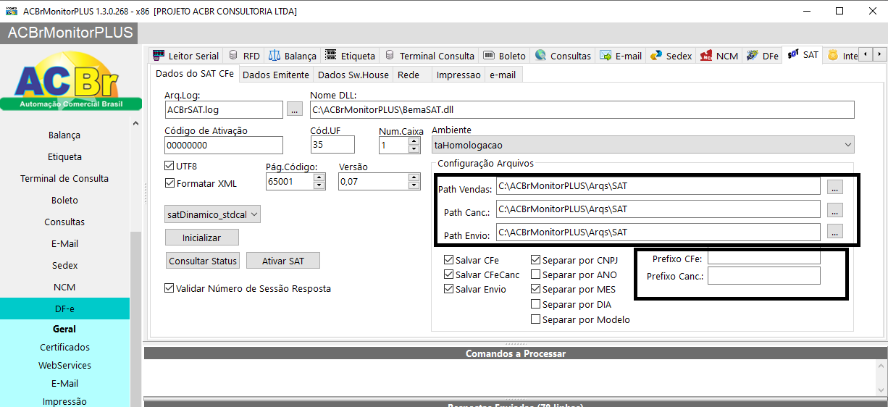Decrease Num.Caixa spinner value

click(414, 149)
